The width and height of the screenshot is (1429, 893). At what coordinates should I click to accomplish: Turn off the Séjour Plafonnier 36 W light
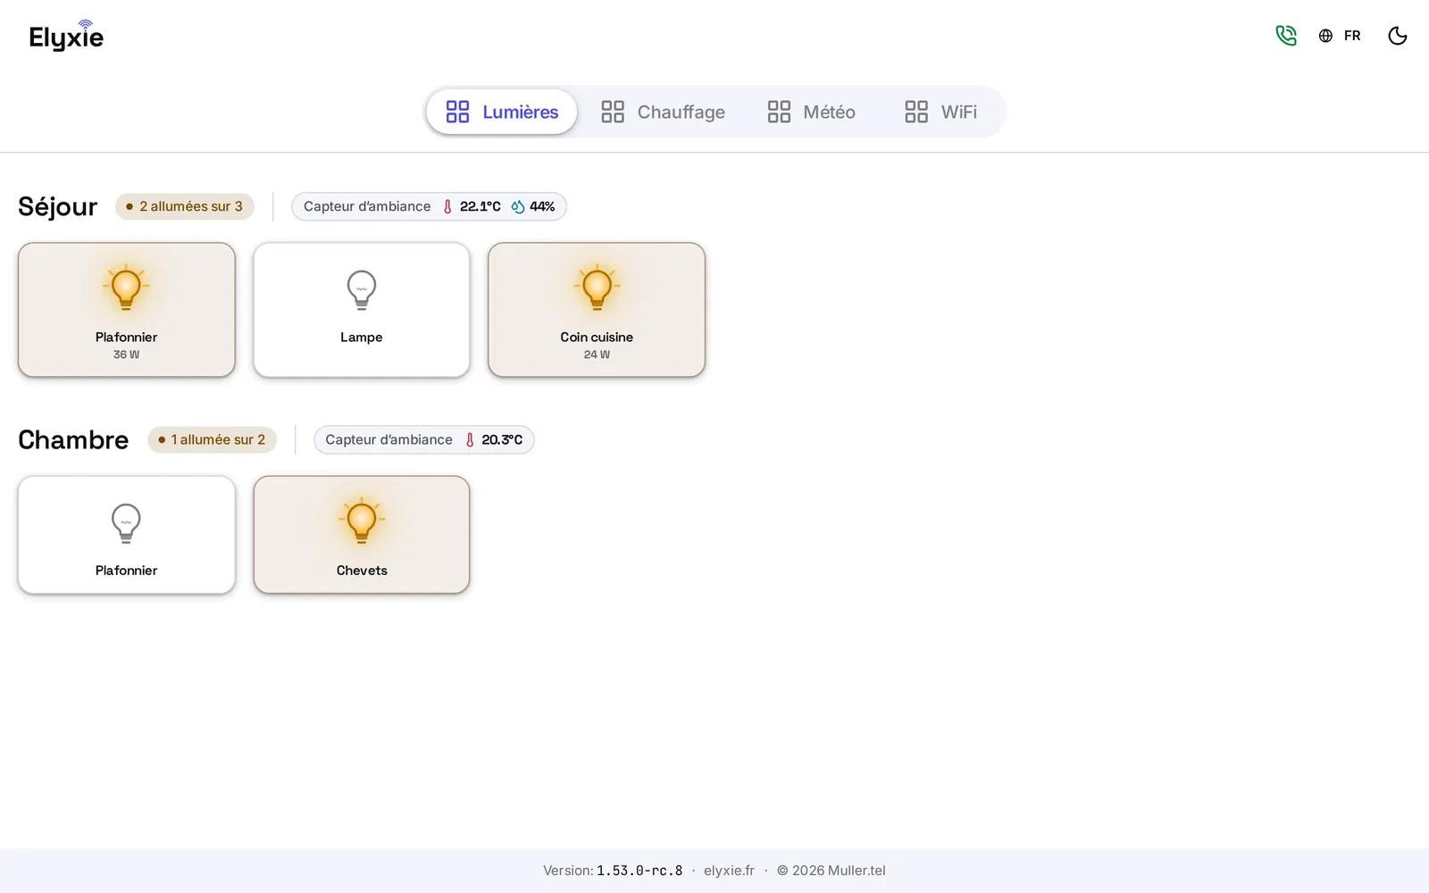coord(127,310)
